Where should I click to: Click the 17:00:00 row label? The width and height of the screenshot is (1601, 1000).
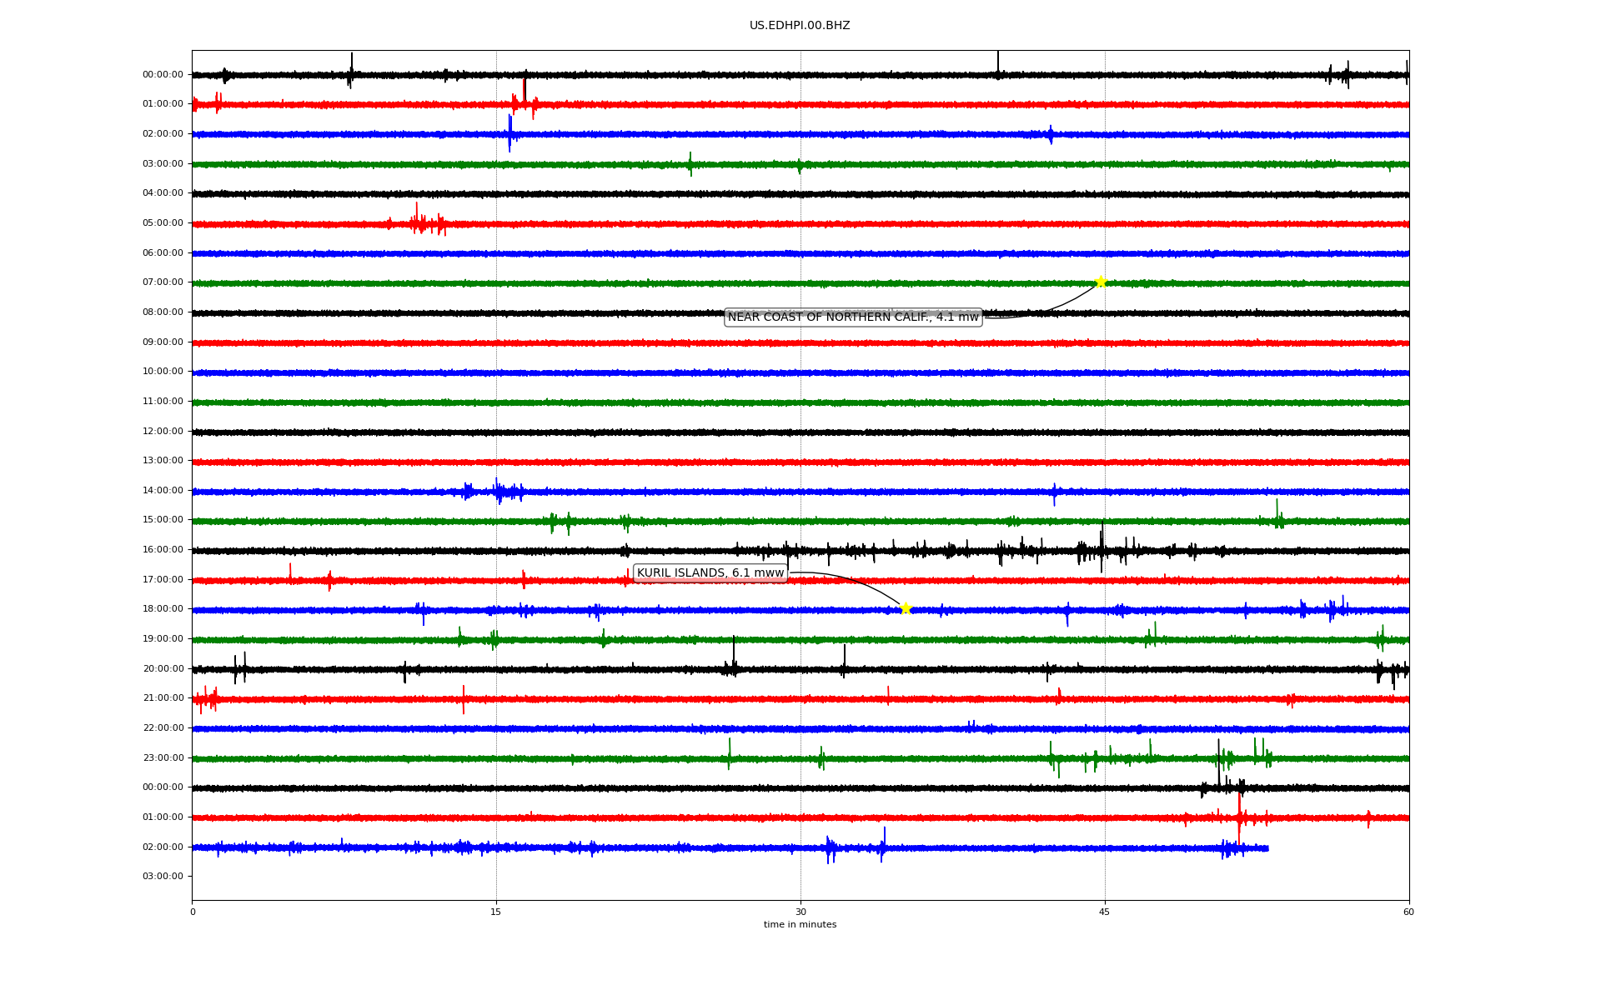pyautogui.click(x=163, y=579)
